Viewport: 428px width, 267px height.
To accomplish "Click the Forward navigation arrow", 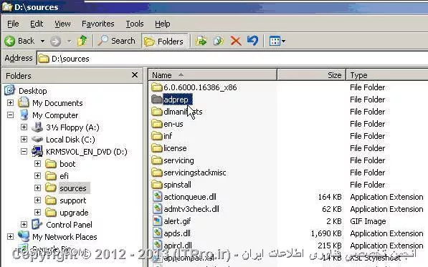I will coord(55,42).
